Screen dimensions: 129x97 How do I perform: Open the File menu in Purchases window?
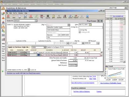pyautogui.click(x=7, y=13)
